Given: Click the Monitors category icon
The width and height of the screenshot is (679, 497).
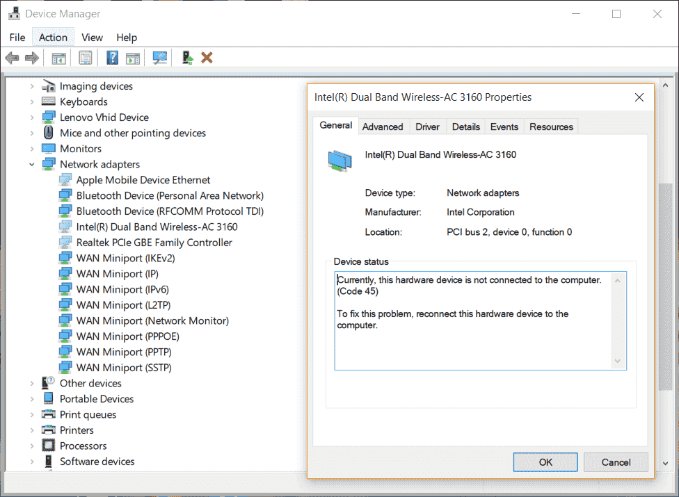Looking at the screenshot, I should click(49, 148).
